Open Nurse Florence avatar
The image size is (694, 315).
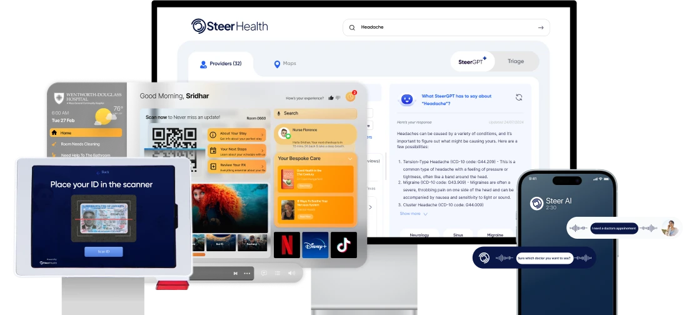point(284,133)
